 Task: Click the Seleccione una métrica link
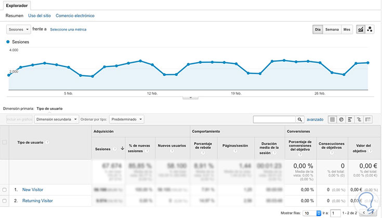[68, 30]
